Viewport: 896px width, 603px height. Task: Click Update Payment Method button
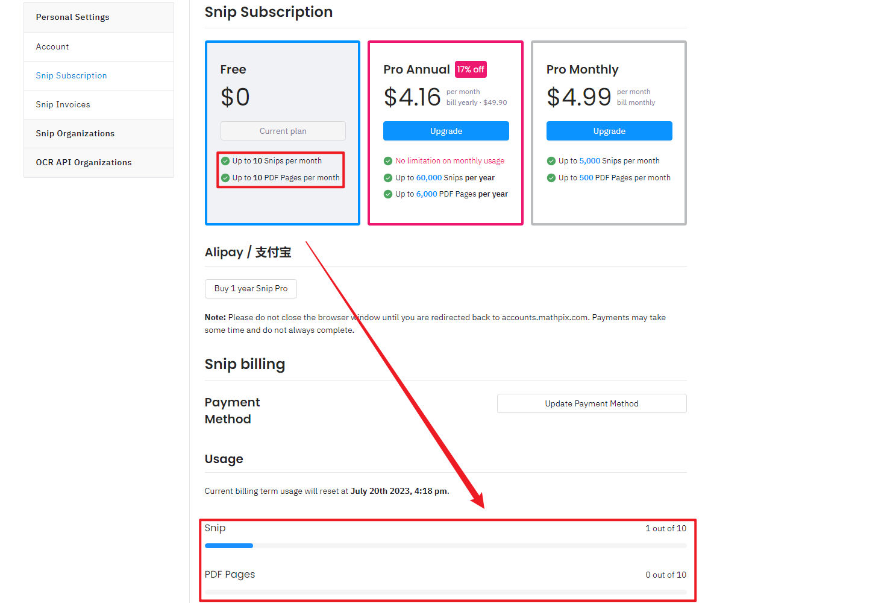[591, 403]
